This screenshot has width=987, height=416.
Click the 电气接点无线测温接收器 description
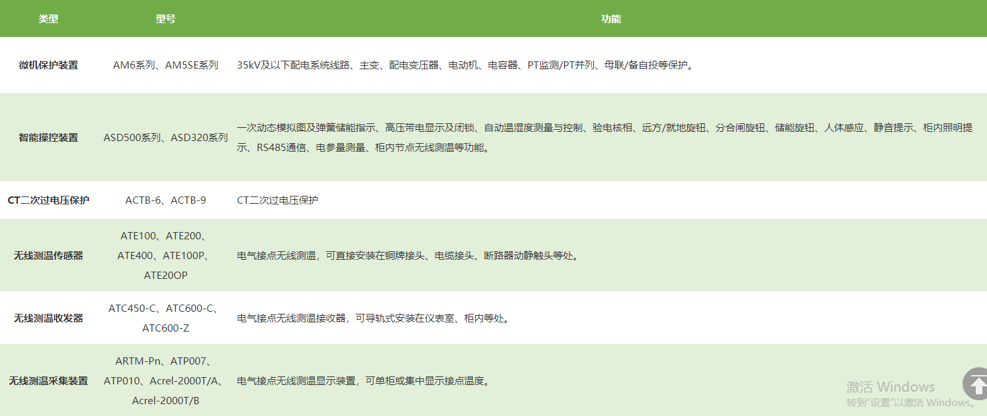(x=374, y=318)
